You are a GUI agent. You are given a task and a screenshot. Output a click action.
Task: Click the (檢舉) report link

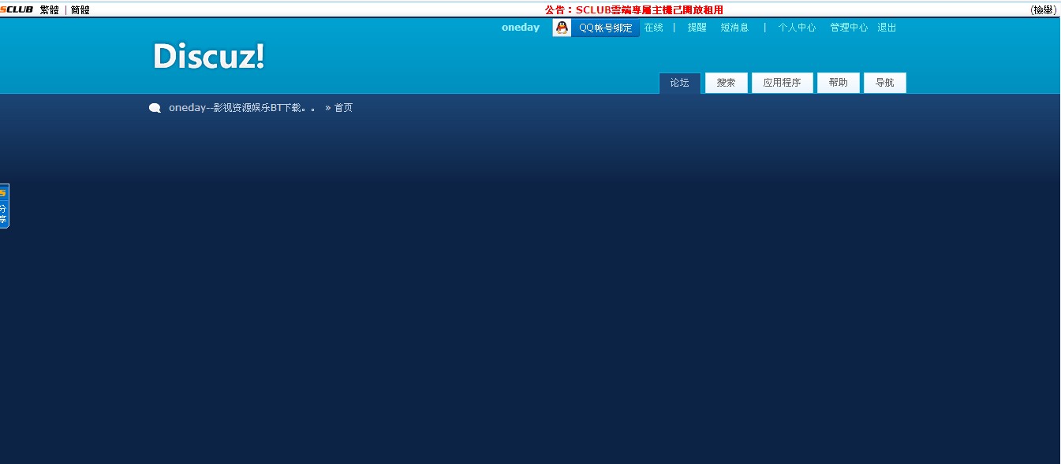point(1043,10)
